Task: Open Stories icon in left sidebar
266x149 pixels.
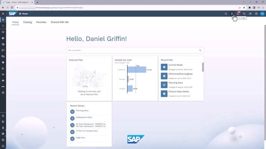Action: (x=3, y=32)
